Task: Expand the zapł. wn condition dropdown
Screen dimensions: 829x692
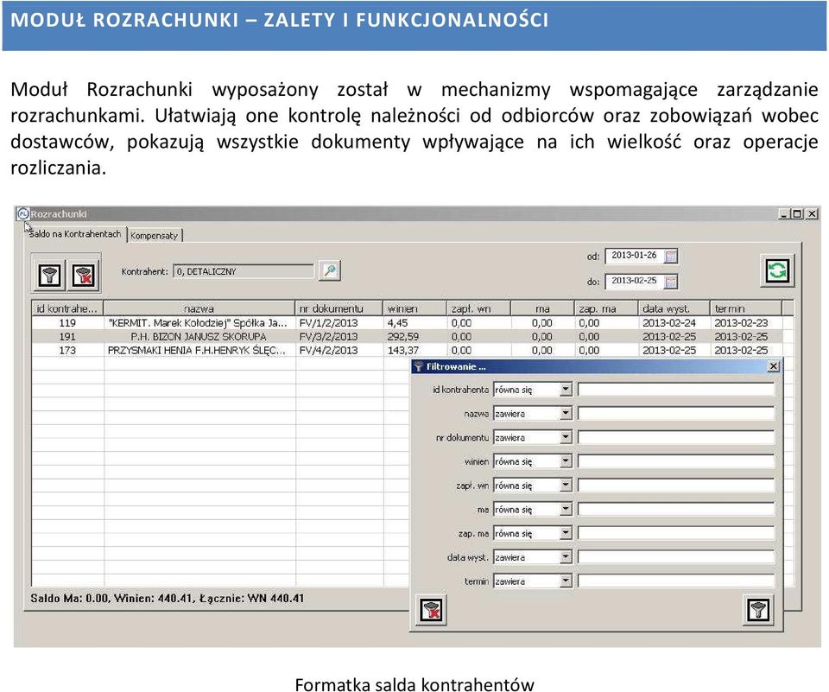Action: click(566, 486)
